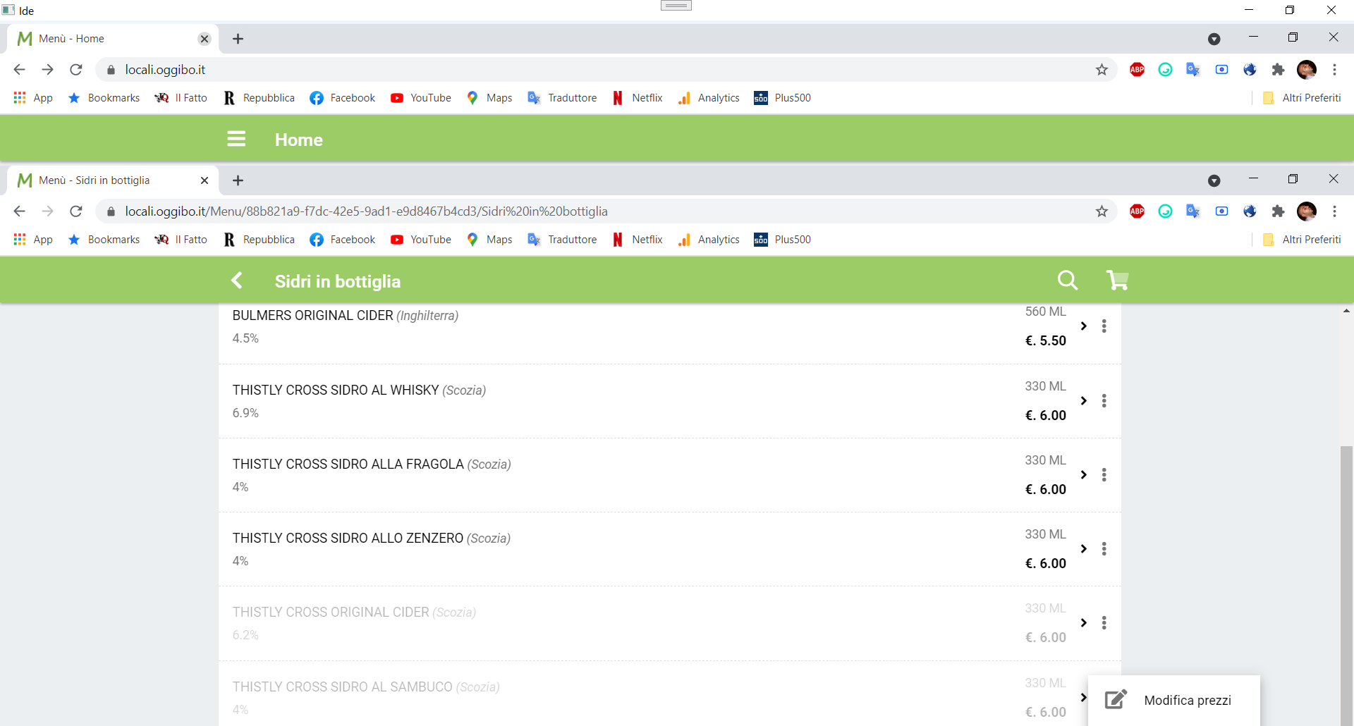Open Altri Preferiti folder in lower window
The height and width of the screenshot is (726, 1354).
(1302, 240)
